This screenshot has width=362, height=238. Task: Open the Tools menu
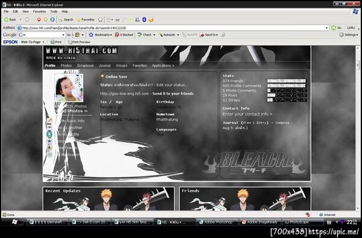[x=54, y=11]
